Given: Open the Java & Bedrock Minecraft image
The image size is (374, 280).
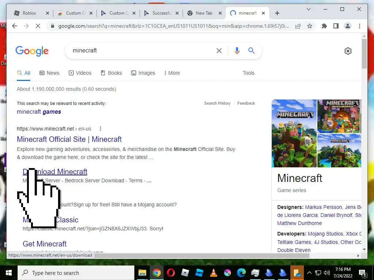Looking at the screenshot, I should coord(339,116).
